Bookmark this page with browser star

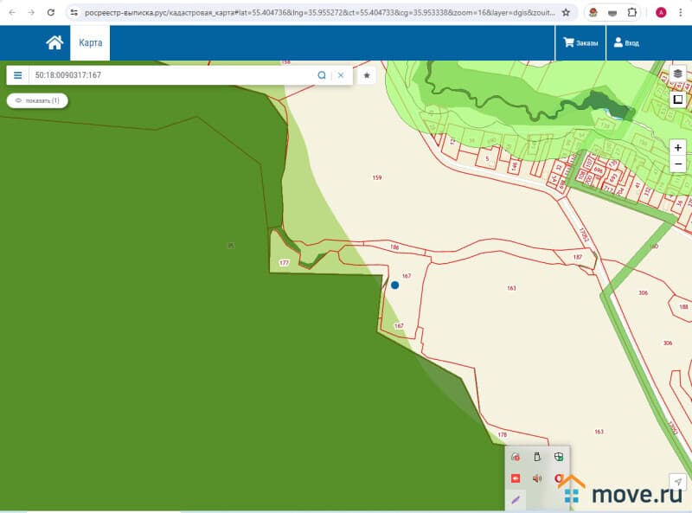tap(566, 13)
